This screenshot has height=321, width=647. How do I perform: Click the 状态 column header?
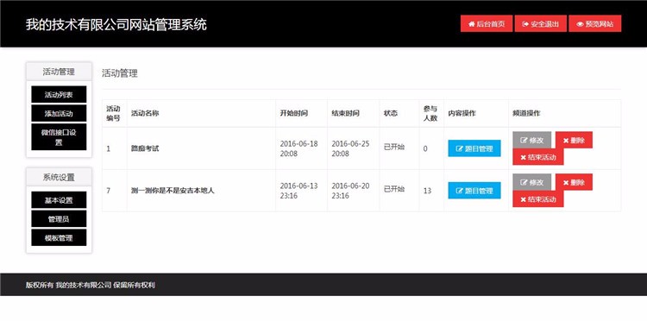(x=390, y=113)
